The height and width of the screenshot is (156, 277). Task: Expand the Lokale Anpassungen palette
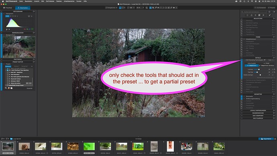point(258,111)
